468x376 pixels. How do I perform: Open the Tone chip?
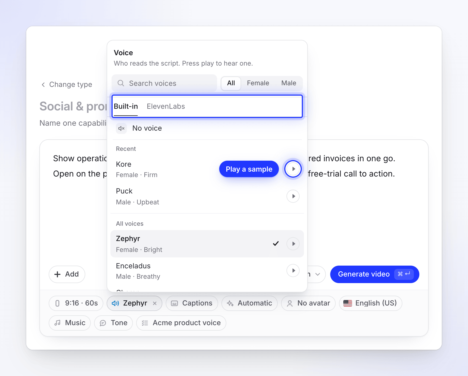click(113, 323)
